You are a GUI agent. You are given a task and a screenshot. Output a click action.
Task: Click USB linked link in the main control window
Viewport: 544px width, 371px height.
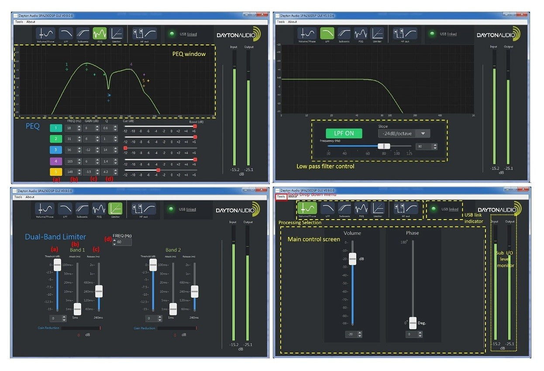(454, 209)
